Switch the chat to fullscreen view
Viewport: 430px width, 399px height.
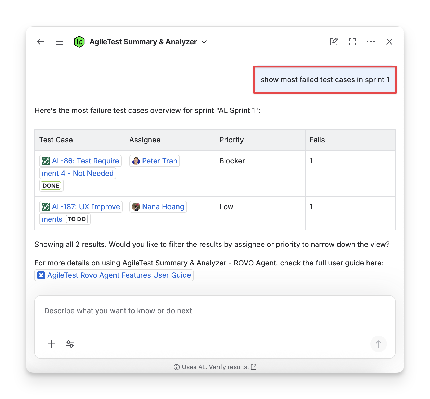tap(352, 42)
